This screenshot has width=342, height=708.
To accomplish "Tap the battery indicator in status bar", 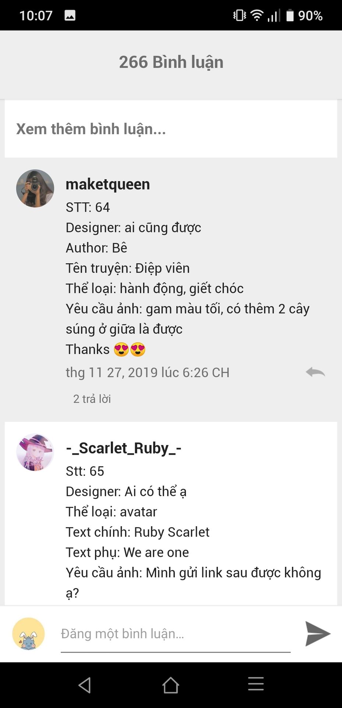I will click(x=290, y=15).
